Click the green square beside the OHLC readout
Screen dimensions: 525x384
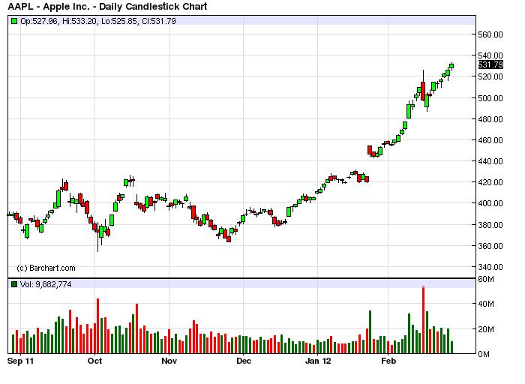pos(13,20)
